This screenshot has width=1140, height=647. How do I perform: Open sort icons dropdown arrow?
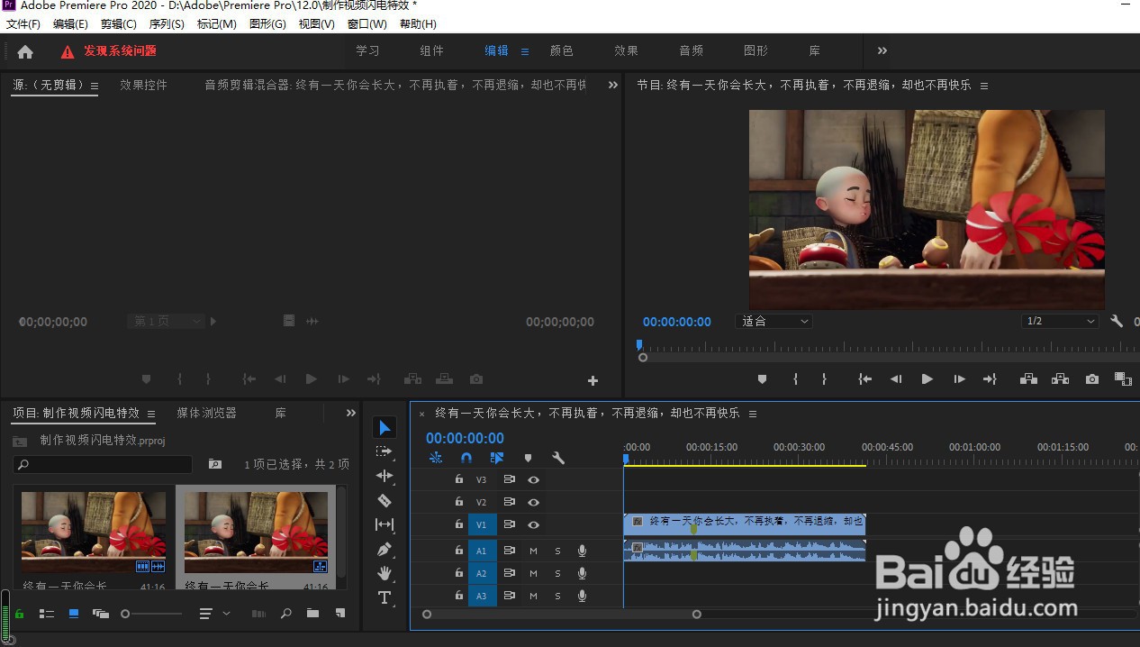click(x=226, y=614)
